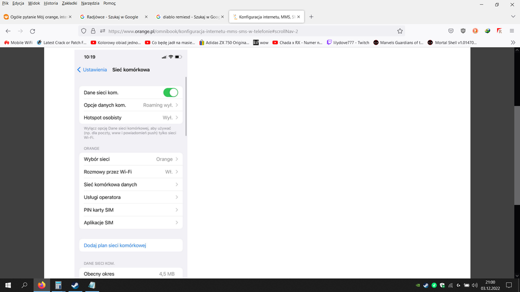The width and height of the screenshot is (520, 292).
Task: Launch the calculator from the taskbar
Action: tap(58, 285)
